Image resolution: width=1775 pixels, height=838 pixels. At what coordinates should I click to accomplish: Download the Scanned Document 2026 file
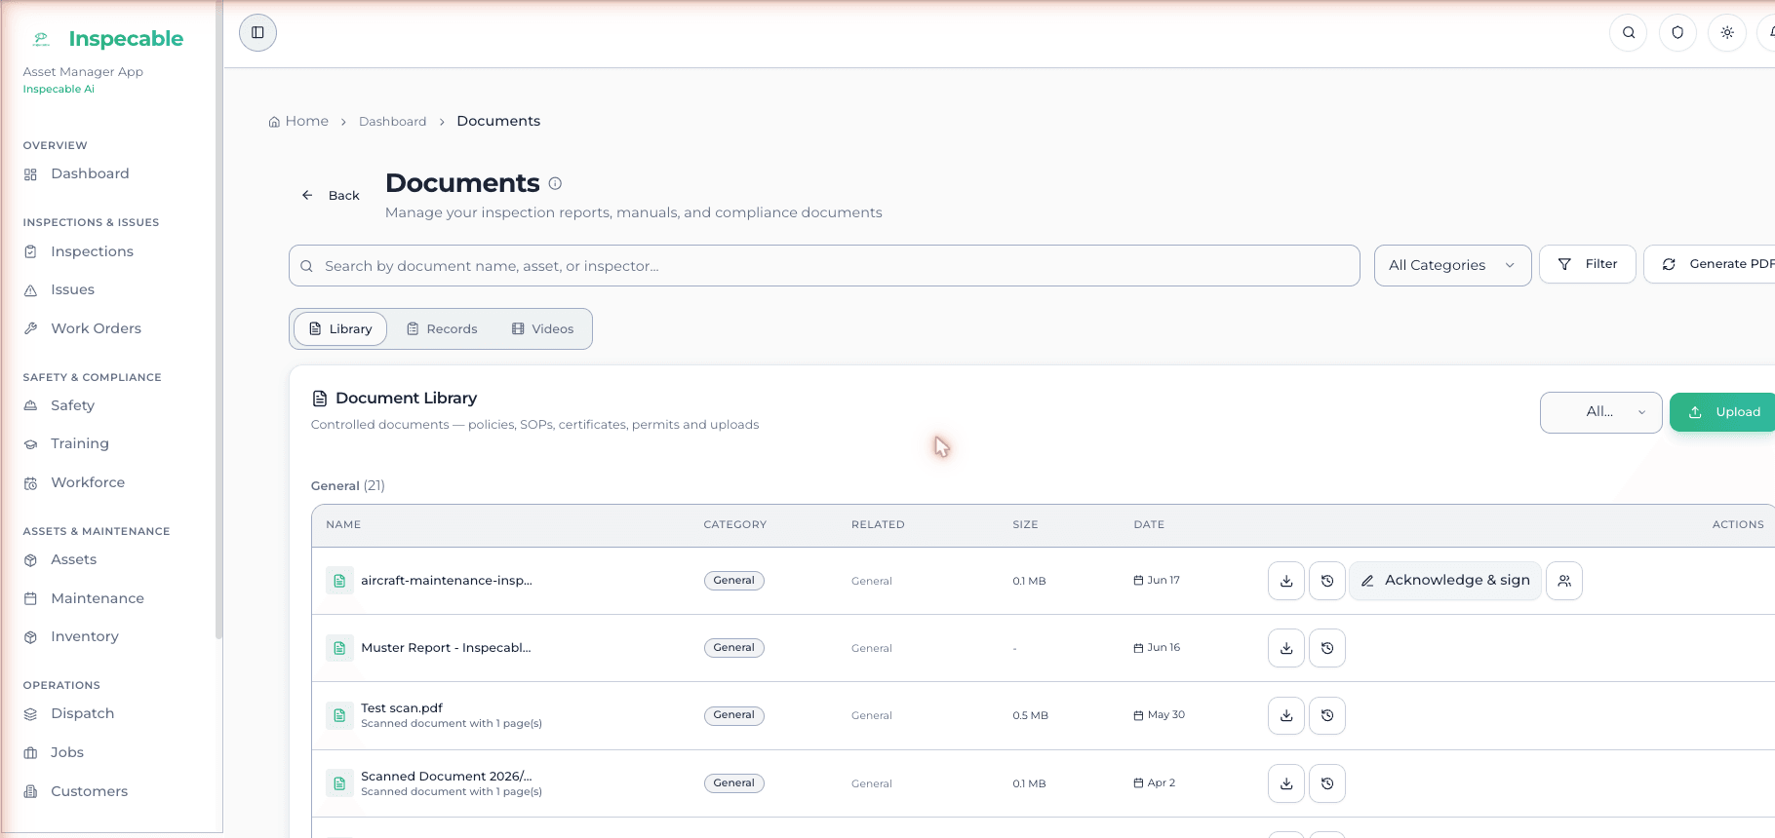coord(1286,783)
